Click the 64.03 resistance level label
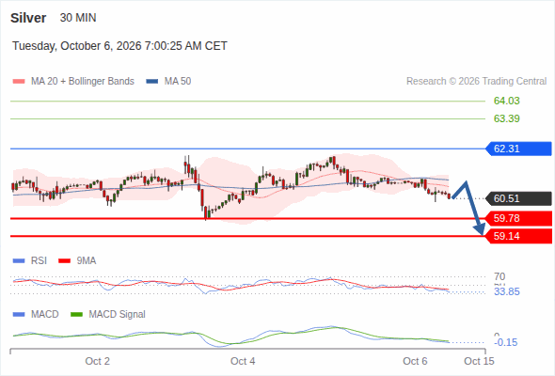 tap(506, 101)
